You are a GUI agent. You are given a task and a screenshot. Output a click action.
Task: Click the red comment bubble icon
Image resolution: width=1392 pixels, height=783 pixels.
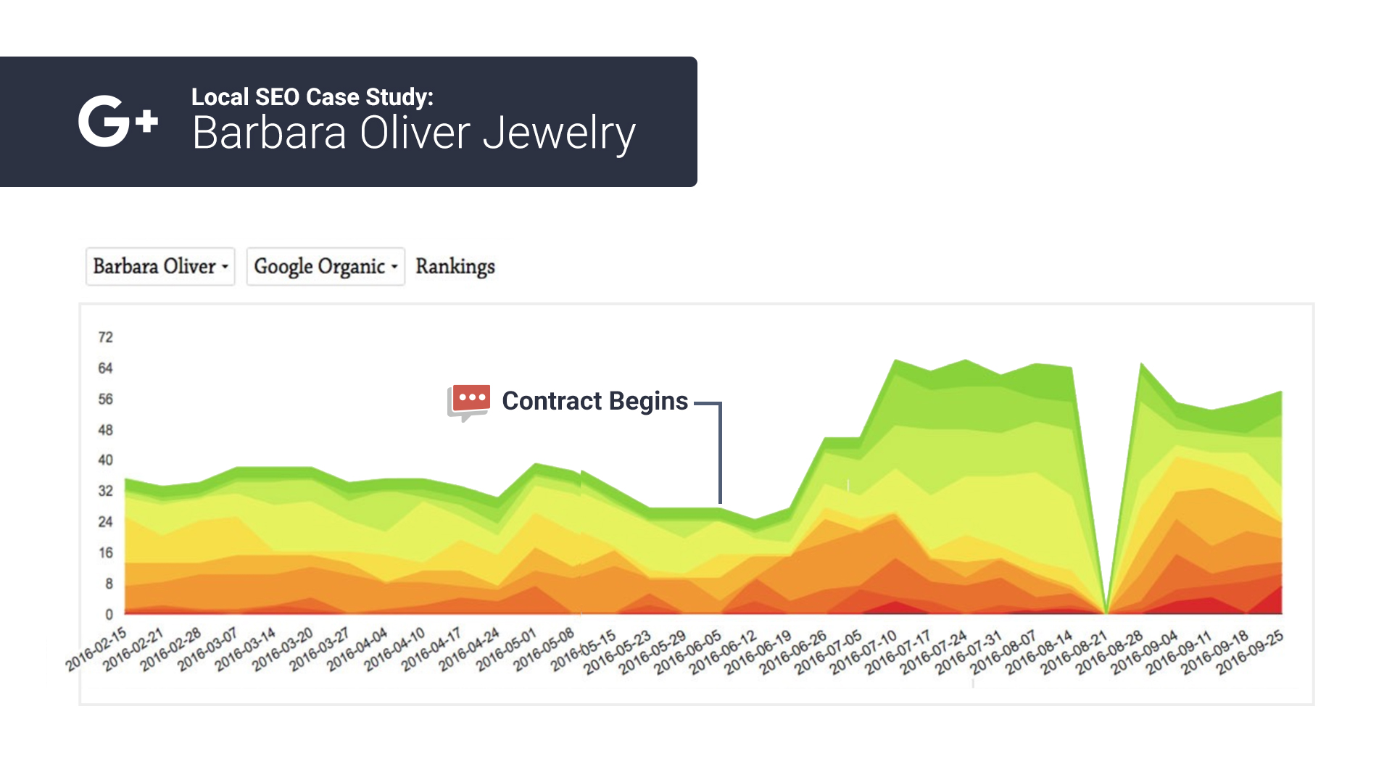pyautogui.click(x=469, y=402)
